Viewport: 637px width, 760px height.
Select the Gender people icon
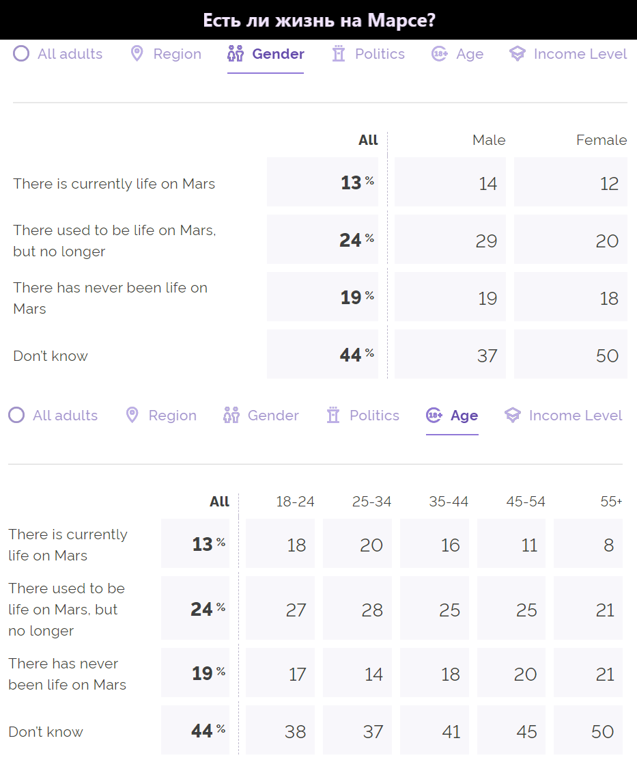(235, 53)
